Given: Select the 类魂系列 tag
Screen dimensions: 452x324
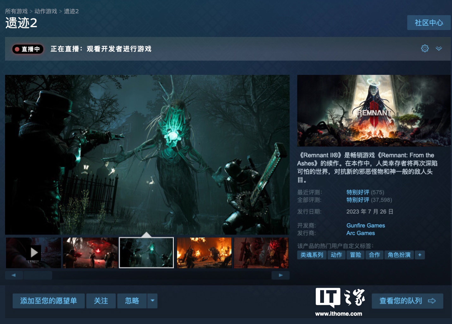Looking at the screenshot, I should click(312, 255).
